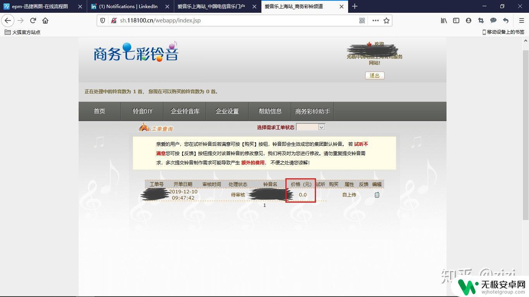Bookmark this page with the star icon
The height and width of the screenshot is (297, 529).
click(x=386, y=20)
